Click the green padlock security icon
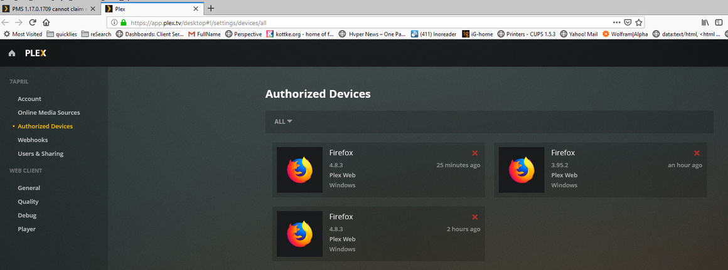This screenshot has width=728, height=270. [123, 22]
